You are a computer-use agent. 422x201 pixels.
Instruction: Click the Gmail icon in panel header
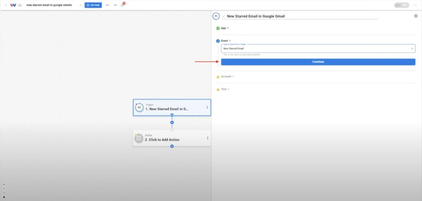click(x=216, y=16)
